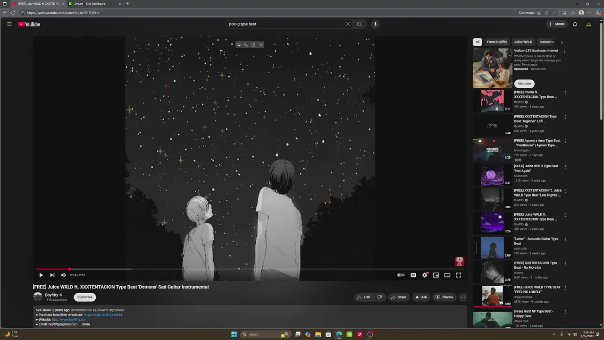The width and height of the screenshot is (604, 340).
Task: Click the Ask button
Action: tap(420, 297)
